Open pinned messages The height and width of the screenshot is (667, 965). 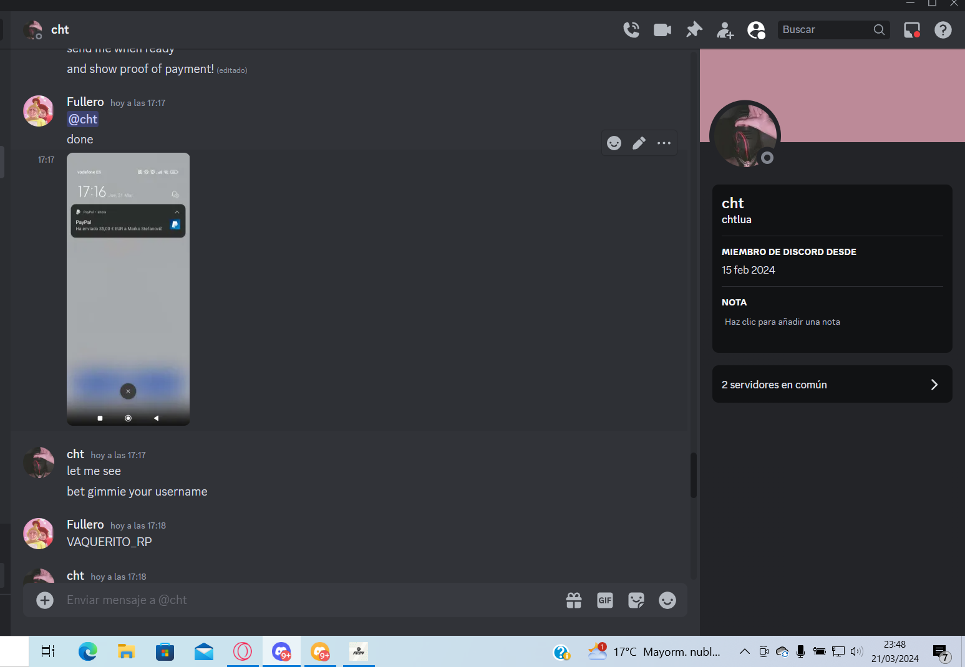[x=694, y=29]
